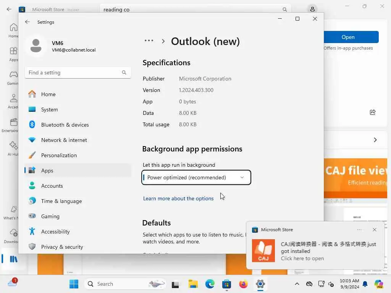
Task: Open Microsoft Store account profile icon
Action: point(312,9)
